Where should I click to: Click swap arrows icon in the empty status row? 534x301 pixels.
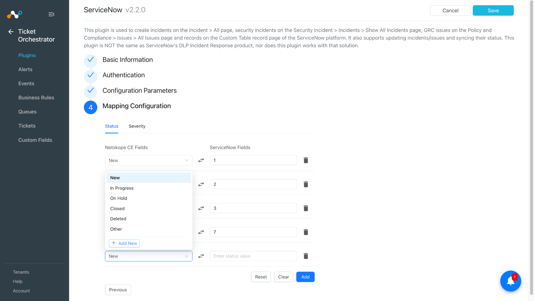click(x=201, y=256)
